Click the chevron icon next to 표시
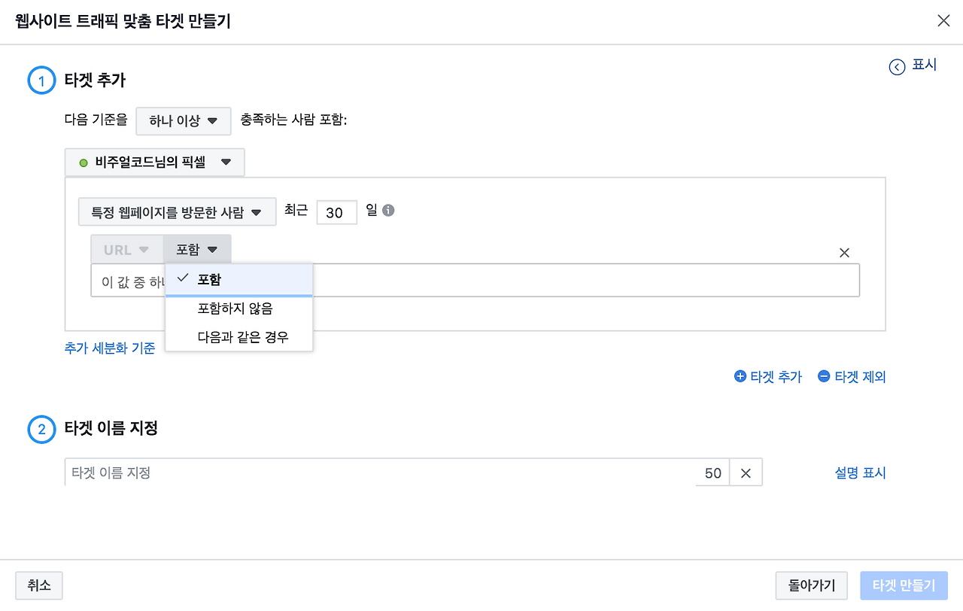 (x=896, y=67)
